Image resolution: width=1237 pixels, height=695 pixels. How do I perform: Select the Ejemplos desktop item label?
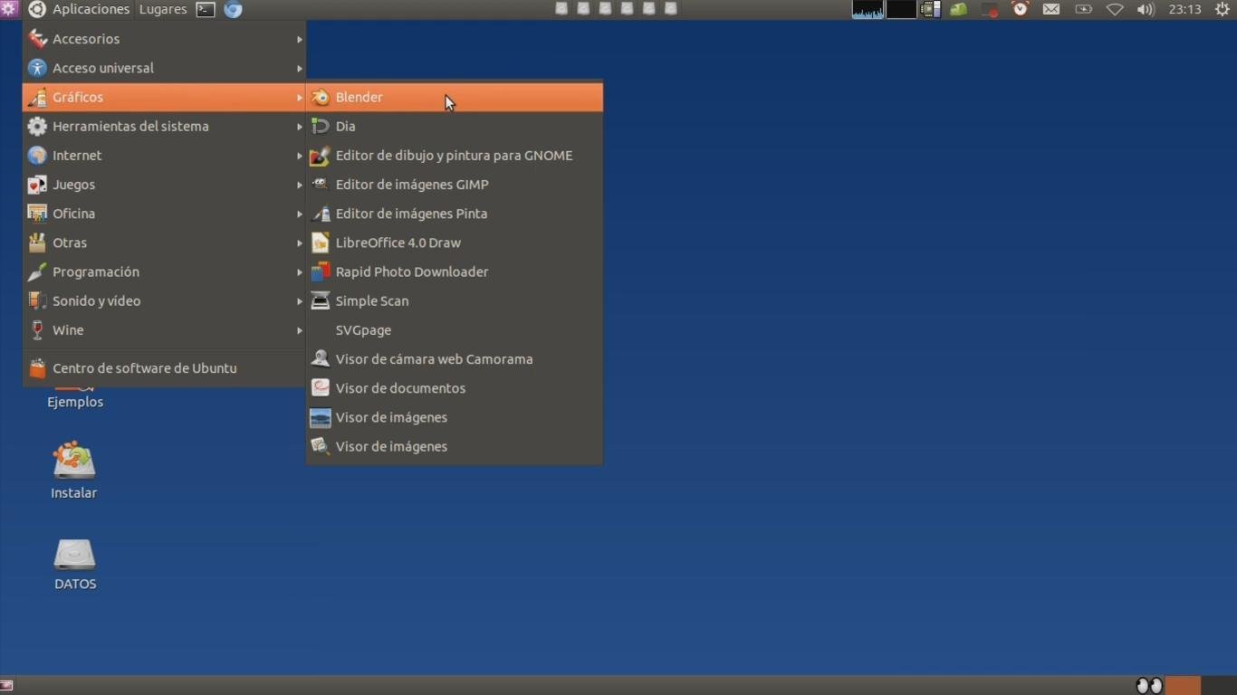tap(75, 402)
